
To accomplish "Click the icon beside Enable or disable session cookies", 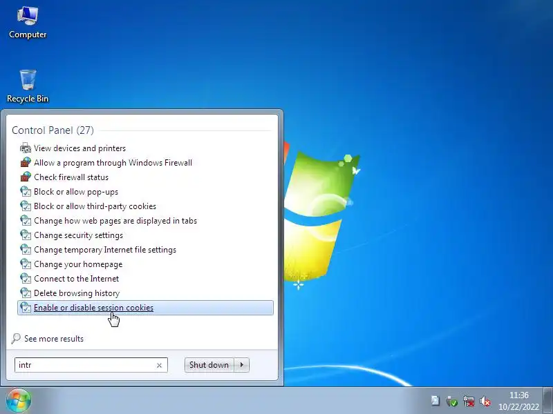I will pos(26,307).
